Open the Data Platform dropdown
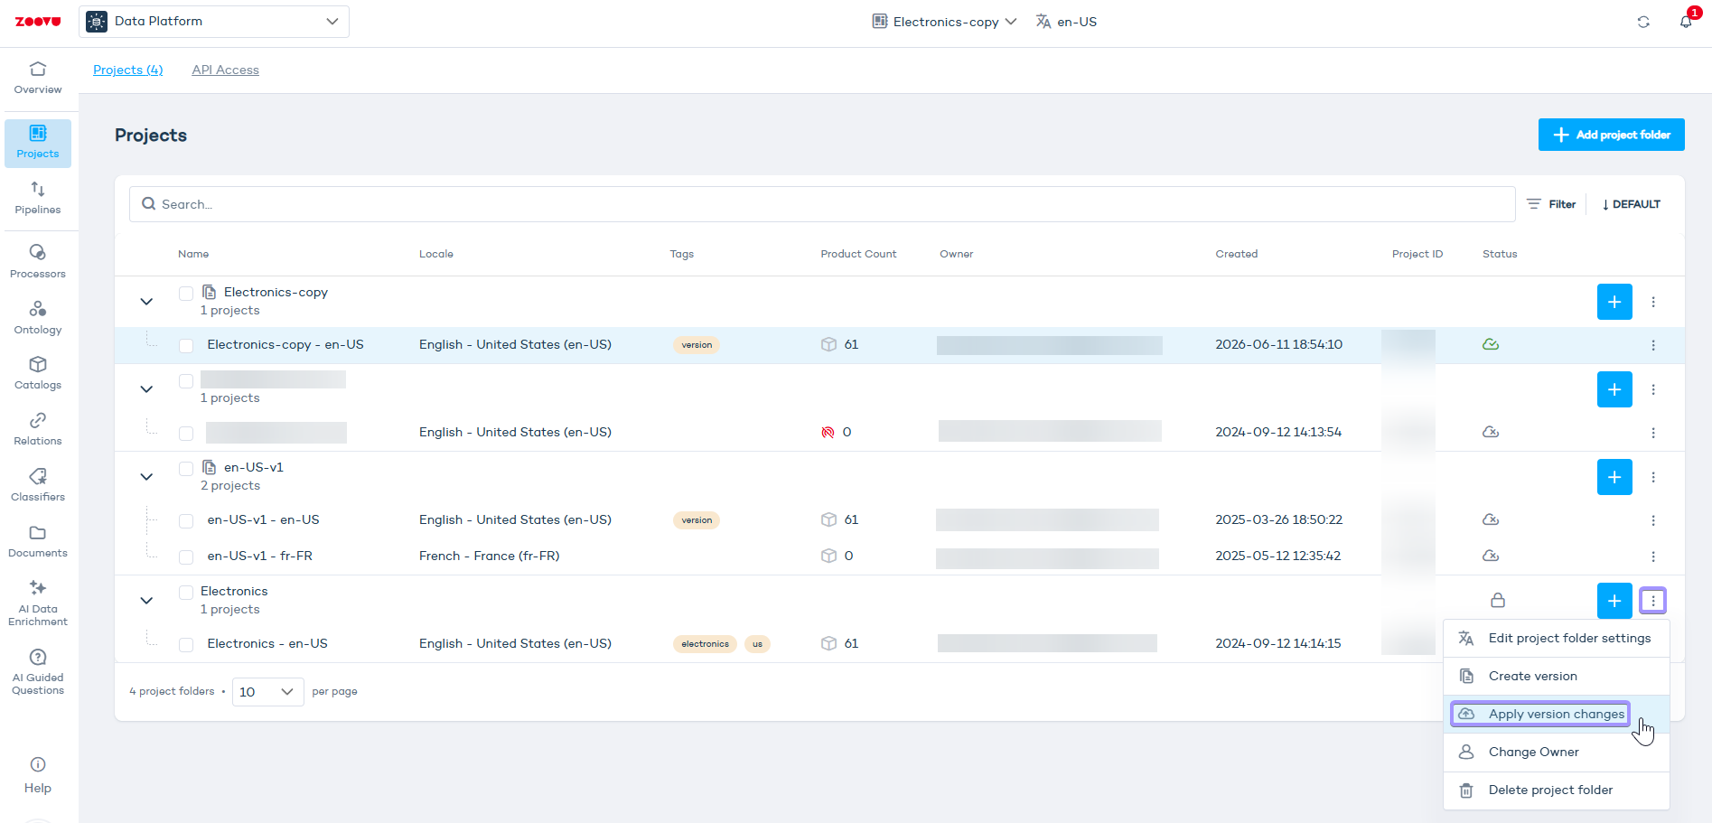The height and width of the screenshot is (823, 1712). click(x=214, y=22)
